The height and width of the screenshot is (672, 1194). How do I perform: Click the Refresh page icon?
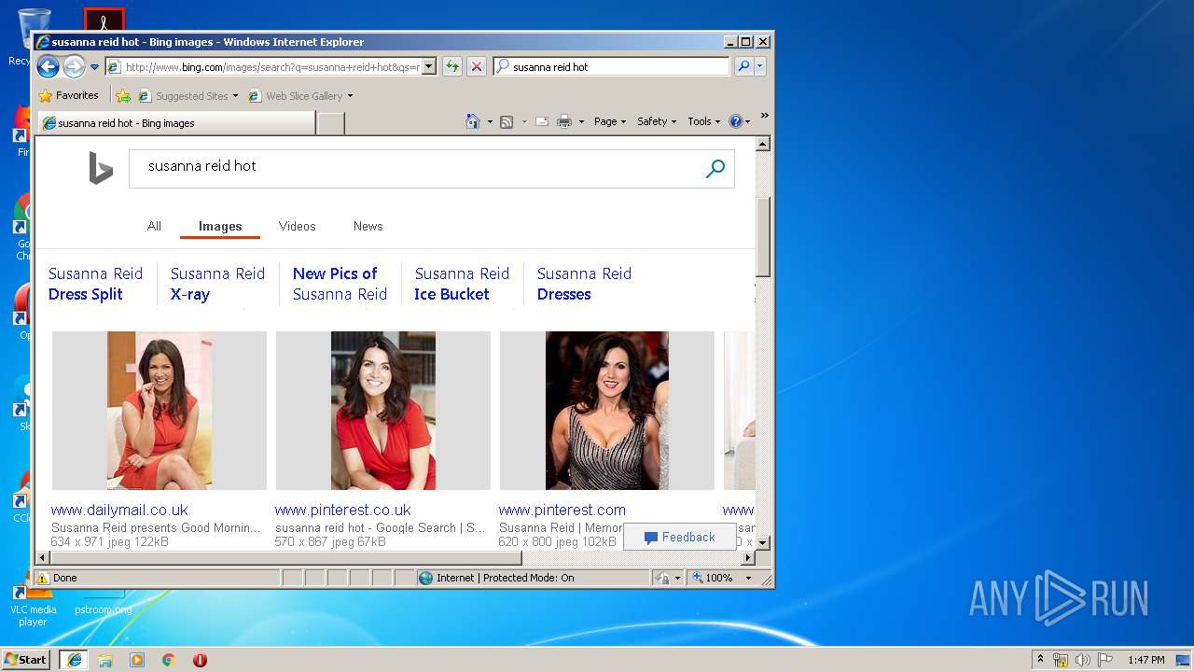(x=451, y=66)
